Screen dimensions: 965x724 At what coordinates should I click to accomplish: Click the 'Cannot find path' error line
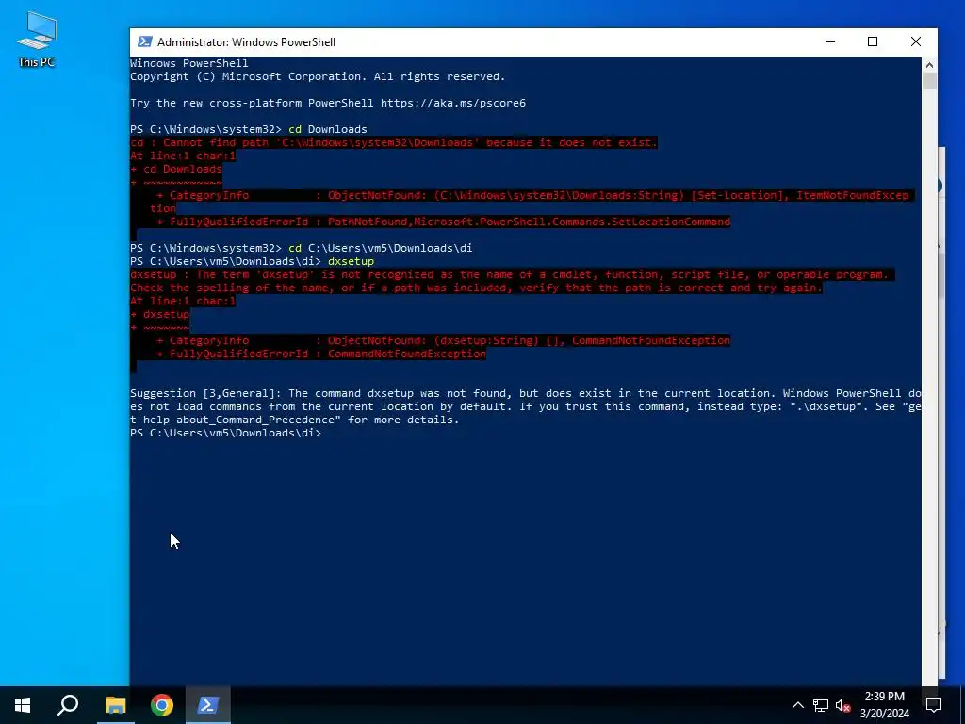coord(394,143)
